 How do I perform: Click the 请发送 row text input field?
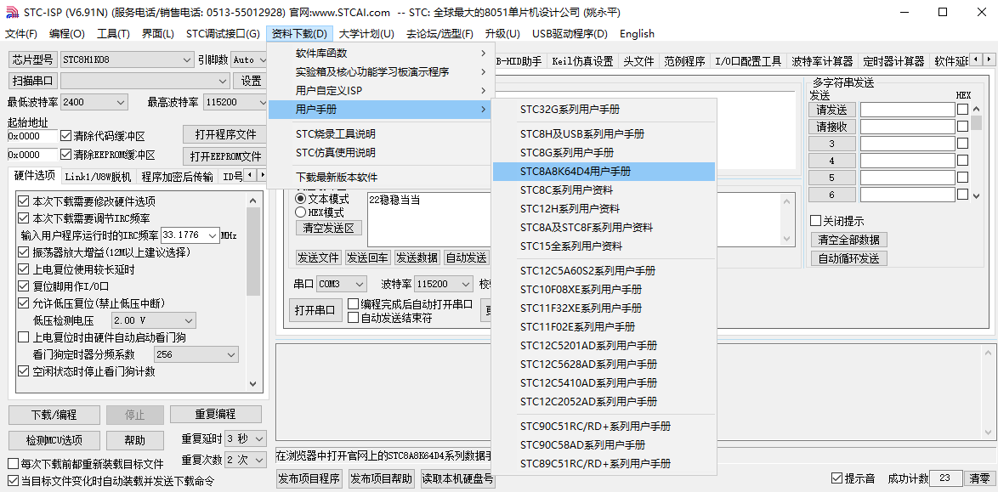click(x=908, y=110)
